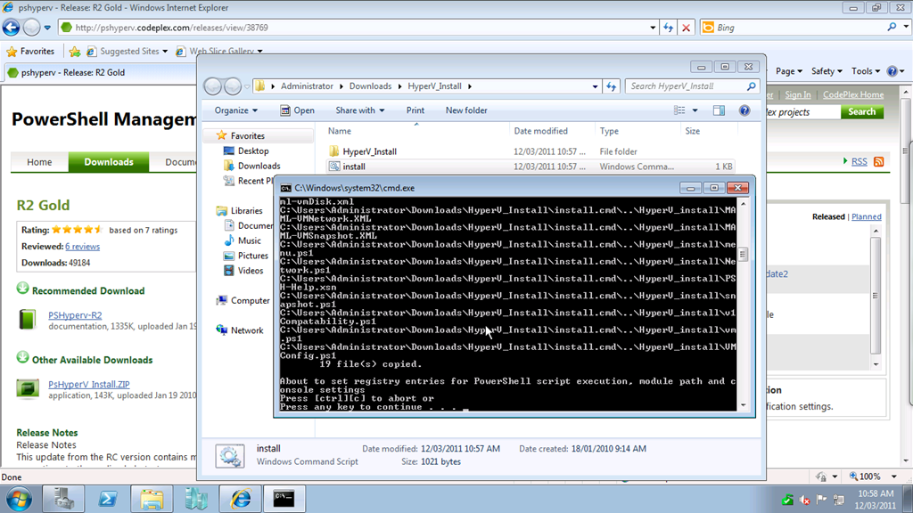Click the PsHyperV Install.ZIP download icon
Image resolution: width=913 pixels, height=513 pixels.
click(27, 388)
